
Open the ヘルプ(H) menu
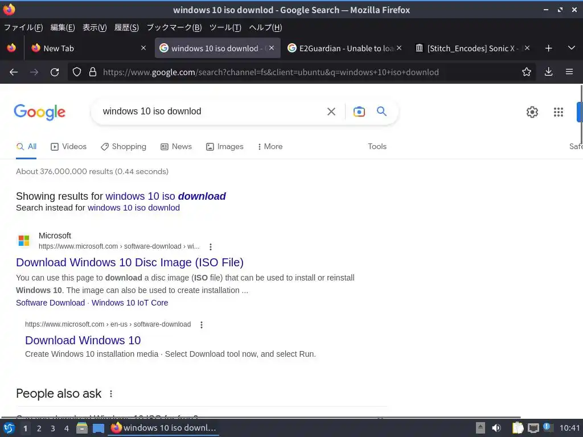pos(265,27)
